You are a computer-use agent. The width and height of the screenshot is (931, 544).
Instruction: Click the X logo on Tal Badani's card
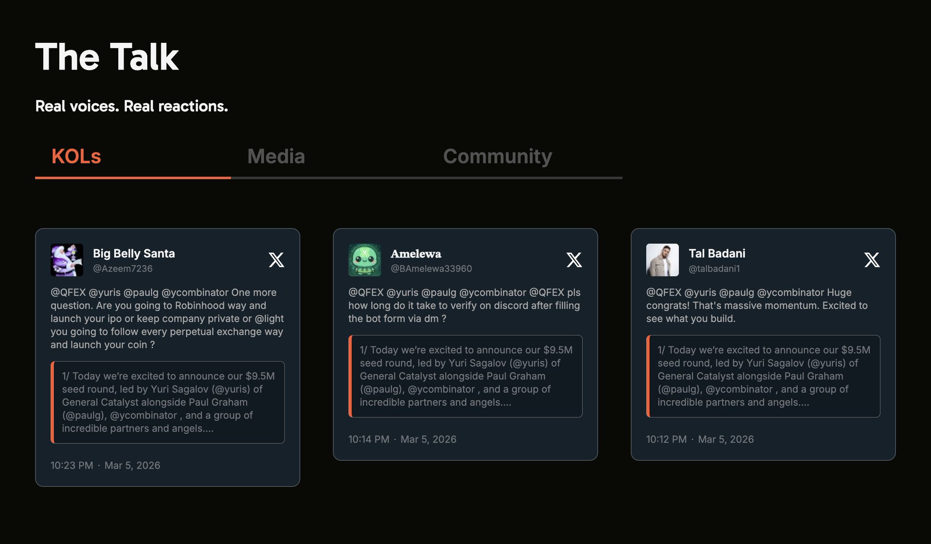(x=872, y=260)
